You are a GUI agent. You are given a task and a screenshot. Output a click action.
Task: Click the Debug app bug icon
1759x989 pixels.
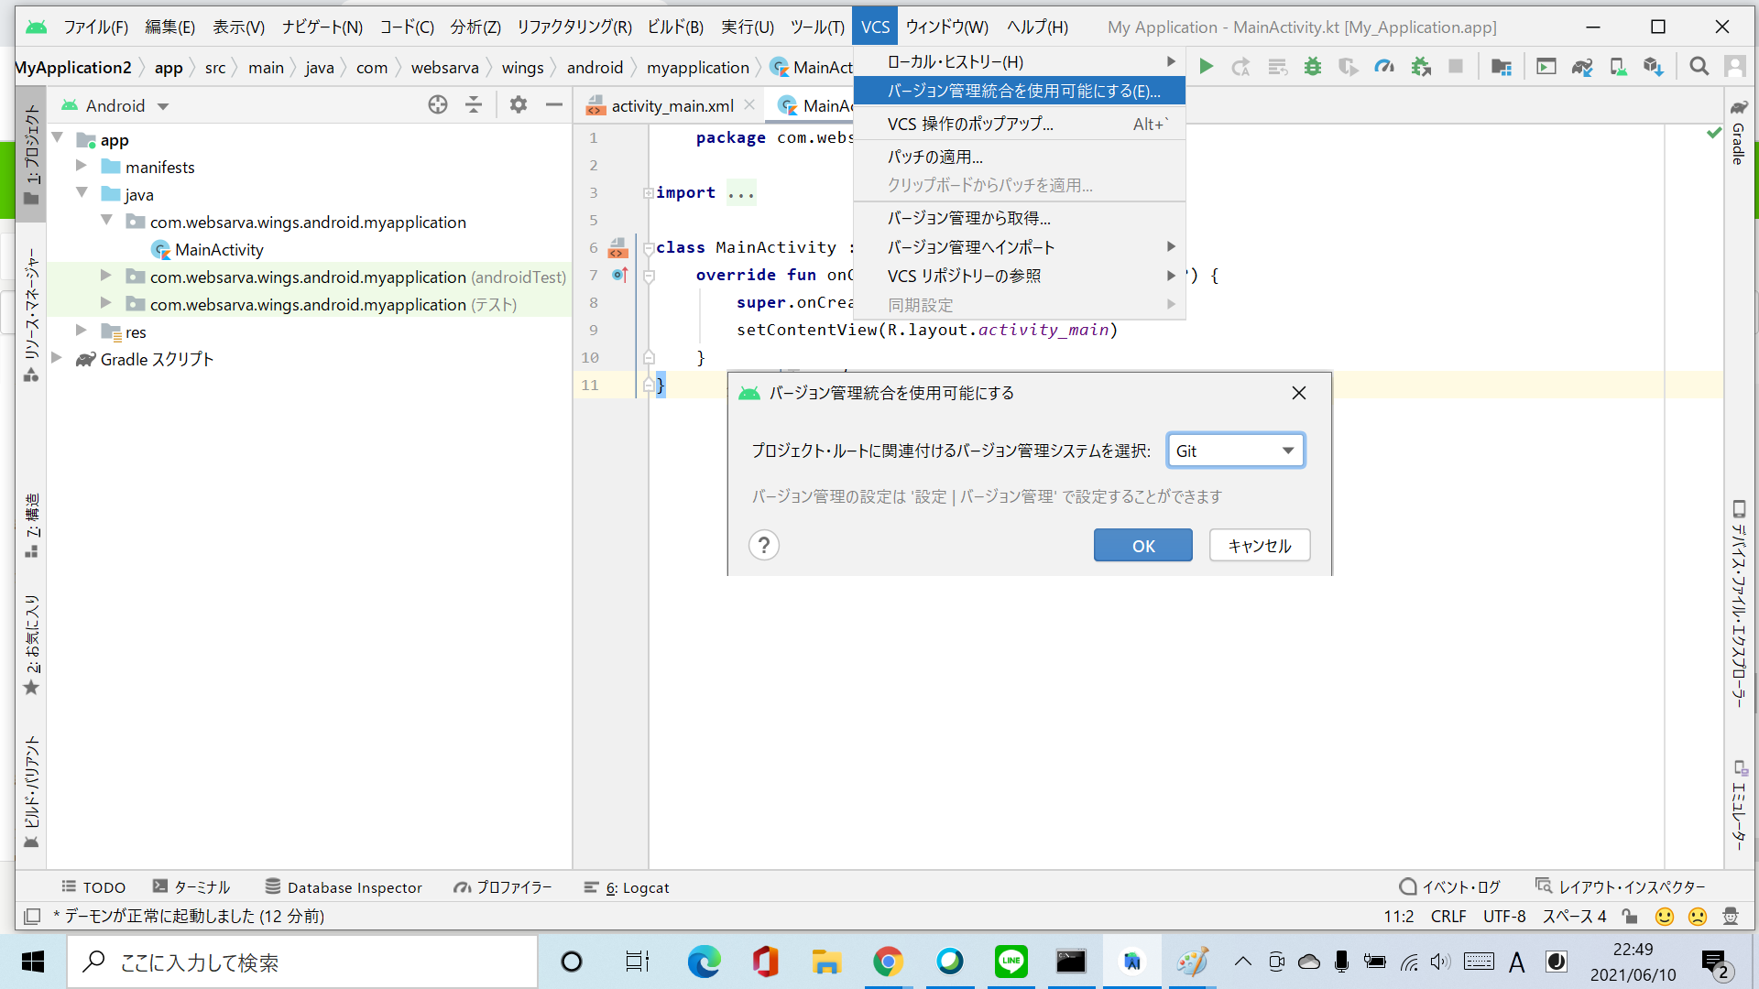pyautogui.click(x=1313, y=67)
